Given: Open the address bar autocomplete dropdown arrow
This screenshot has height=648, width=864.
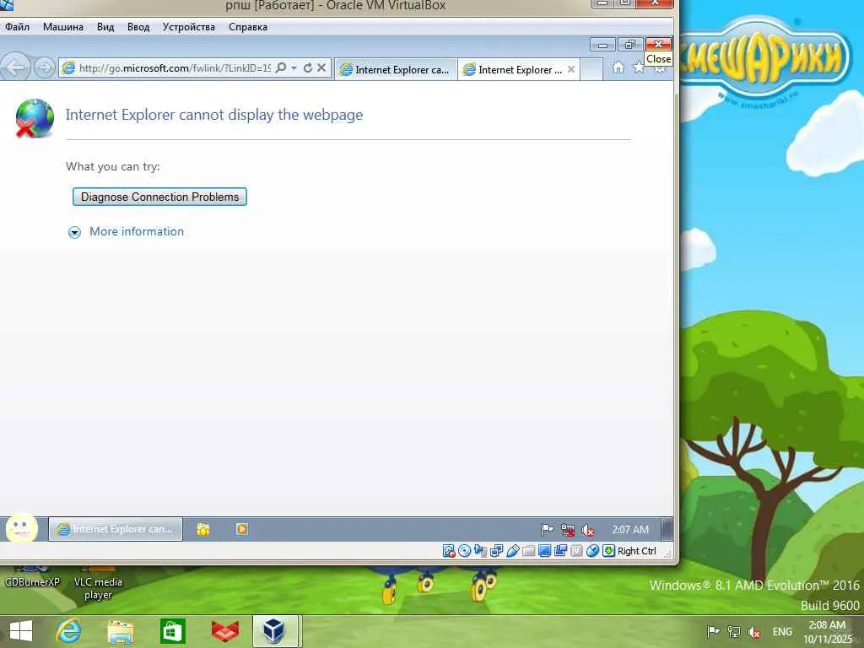Looking at the screenshot, I should tap(294, 67).
